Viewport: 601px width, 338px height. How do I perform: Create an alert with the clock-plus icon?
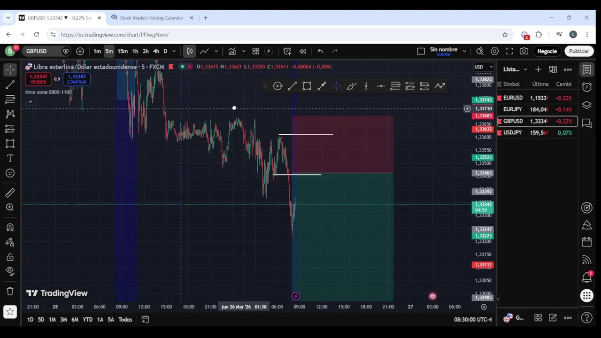point(287,51)
